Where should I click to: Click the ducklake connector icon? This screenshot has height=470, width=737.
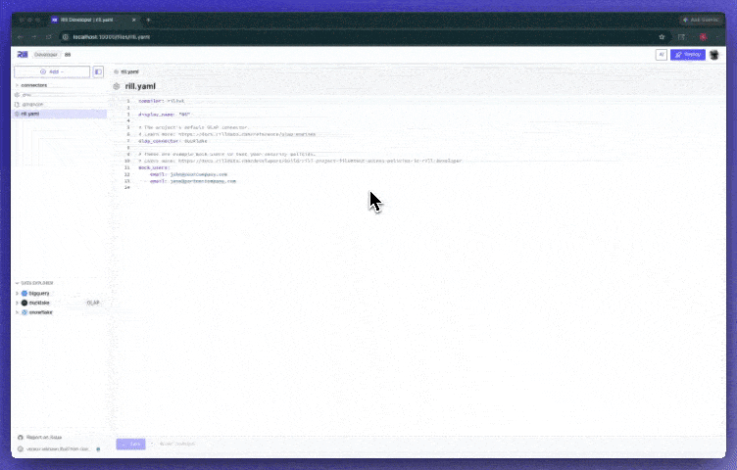(25, 303)
